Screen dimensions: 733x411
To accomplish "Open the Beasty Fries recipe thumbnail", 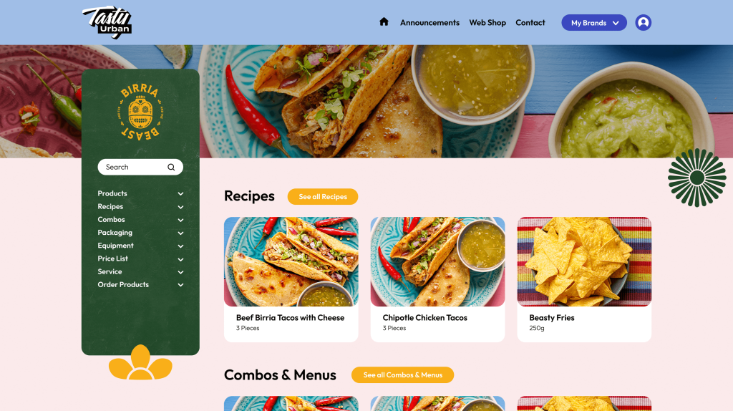I will (584, 261).
